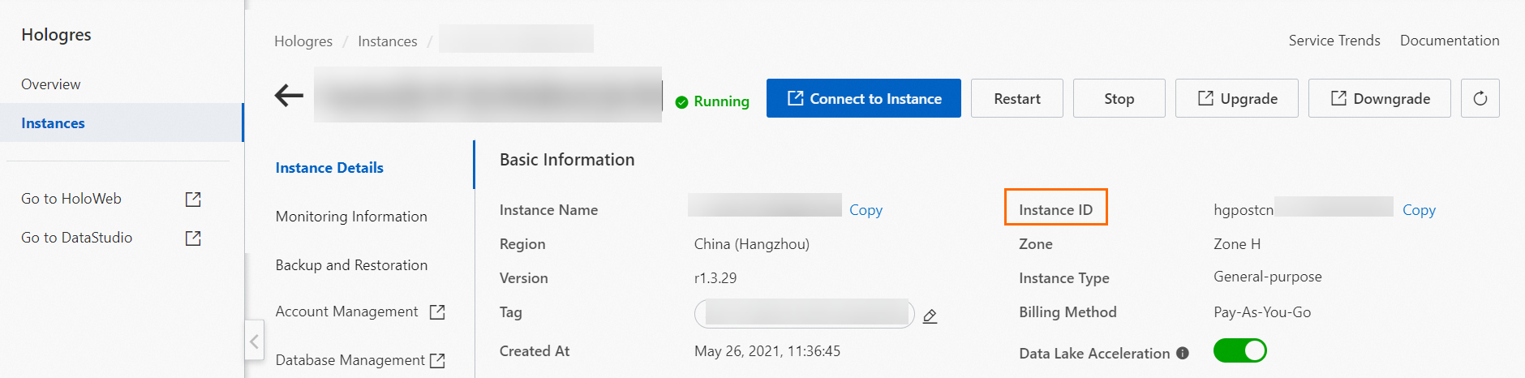This screenshot has width=1525, height=378.
Task: Click the Connect to Instance button
Action: pos(863,98)
